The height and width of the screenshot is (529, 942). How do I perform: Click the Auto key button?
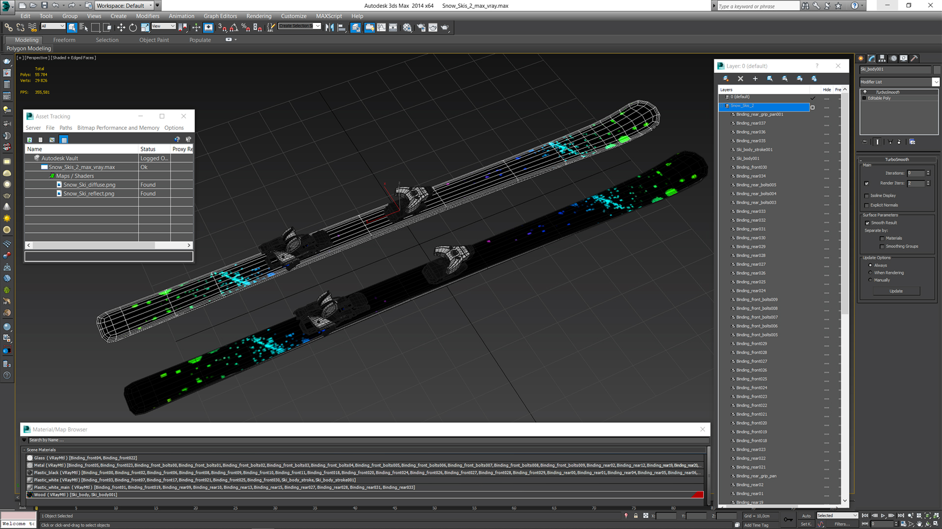tap(806, 516)
